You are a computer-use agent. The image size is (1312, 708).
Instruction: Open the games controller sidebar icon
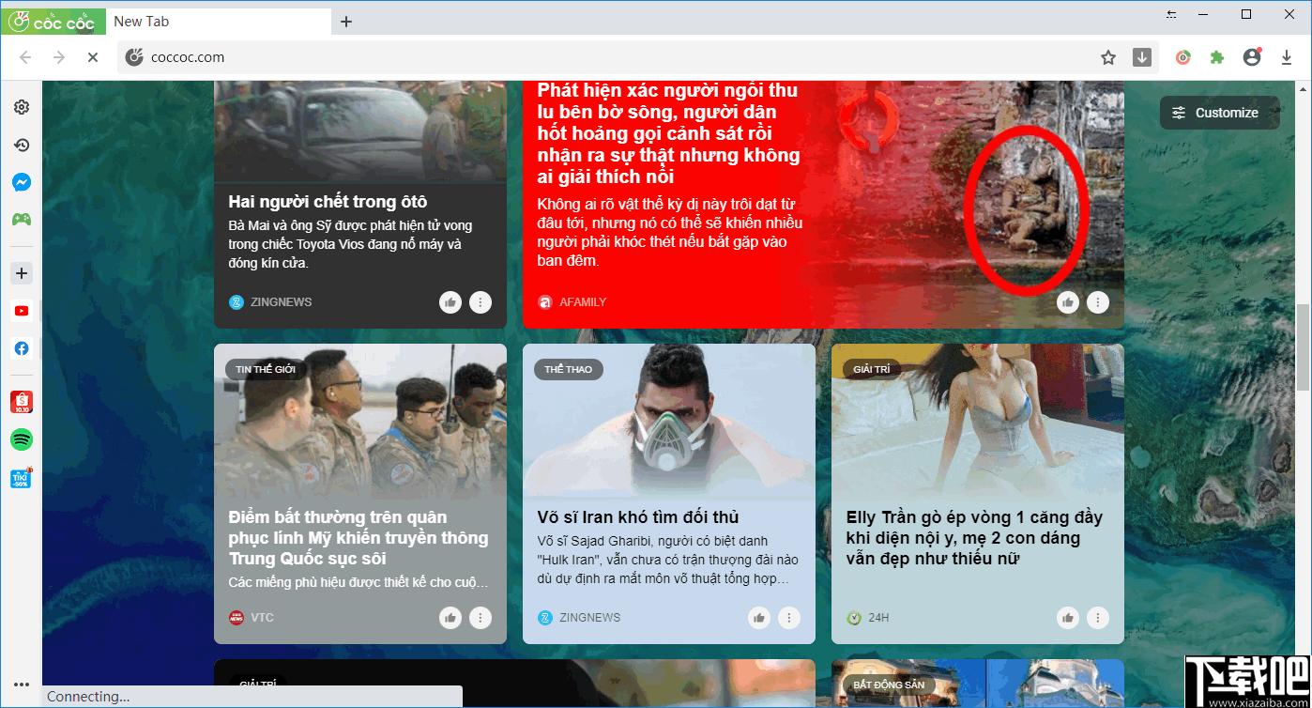pos(22,220)
